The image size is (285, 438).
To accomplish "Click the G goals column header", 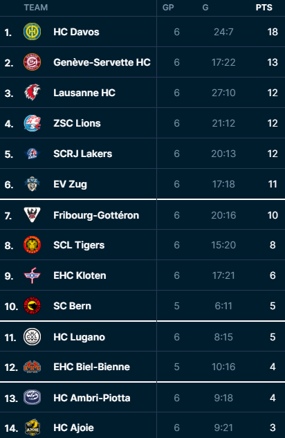I will (x=205, y=7).
